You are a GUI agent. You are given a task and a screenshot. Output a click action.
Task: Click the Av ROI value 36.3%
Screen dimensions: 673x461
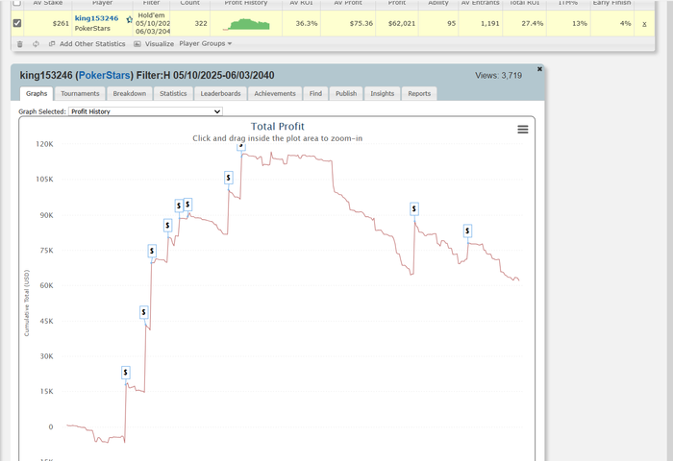[307, 24]
